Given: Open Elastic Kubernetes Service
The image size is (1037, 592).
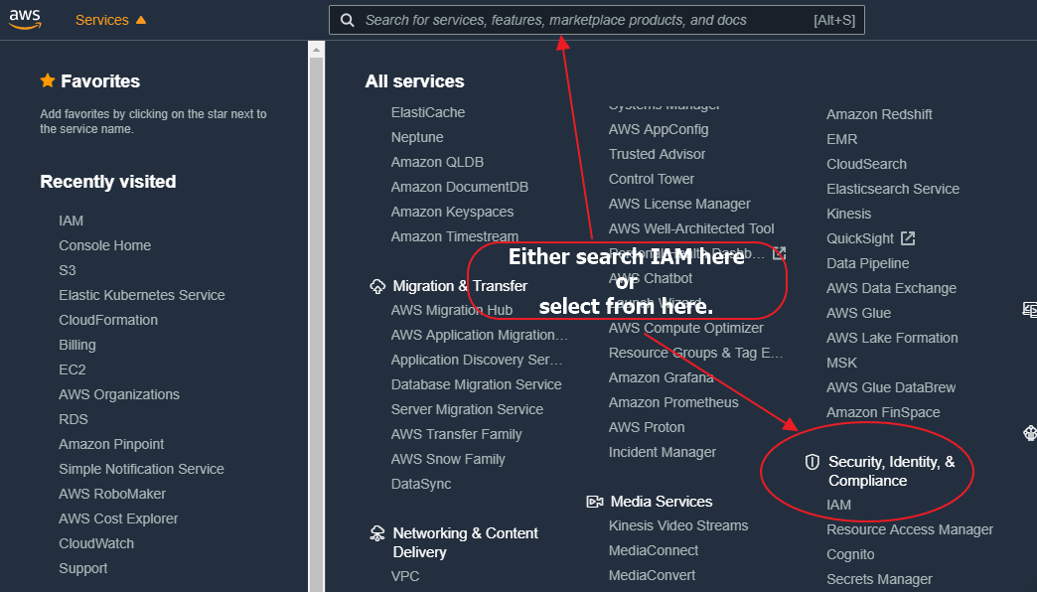Looking at the screenshot, I should pos(141,295).
